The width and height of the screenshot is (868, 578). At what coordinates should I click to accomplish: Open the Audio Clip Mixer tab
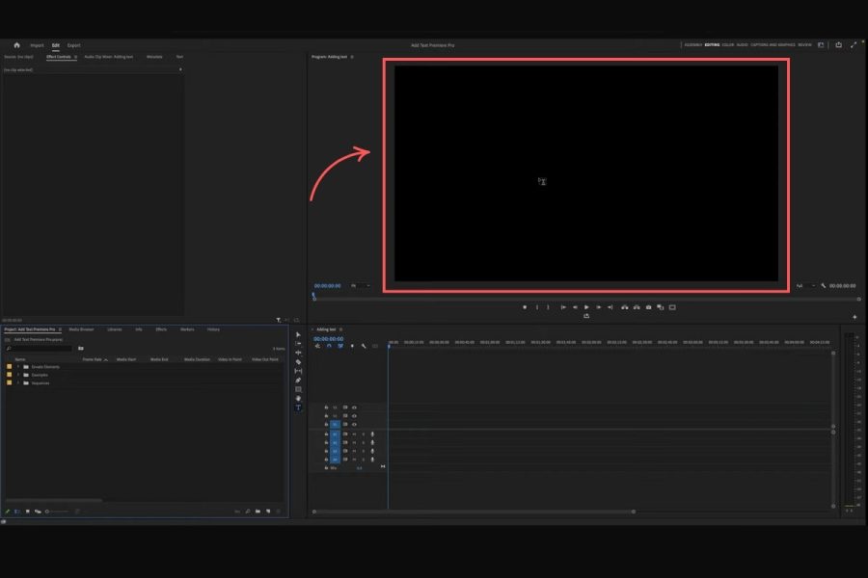tap(108, 57)
